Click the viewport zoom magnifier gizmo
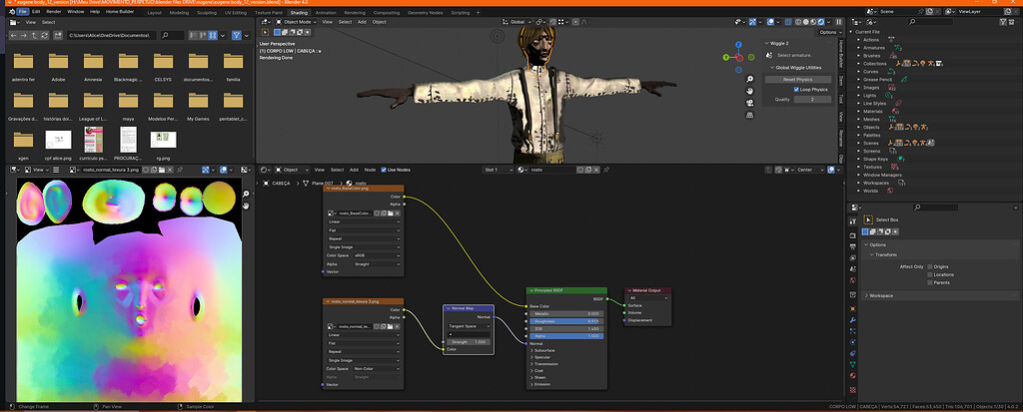Image resolution: width=1023 pixels, height=412 pixels. pyautogui.click(x=750, y=80)
